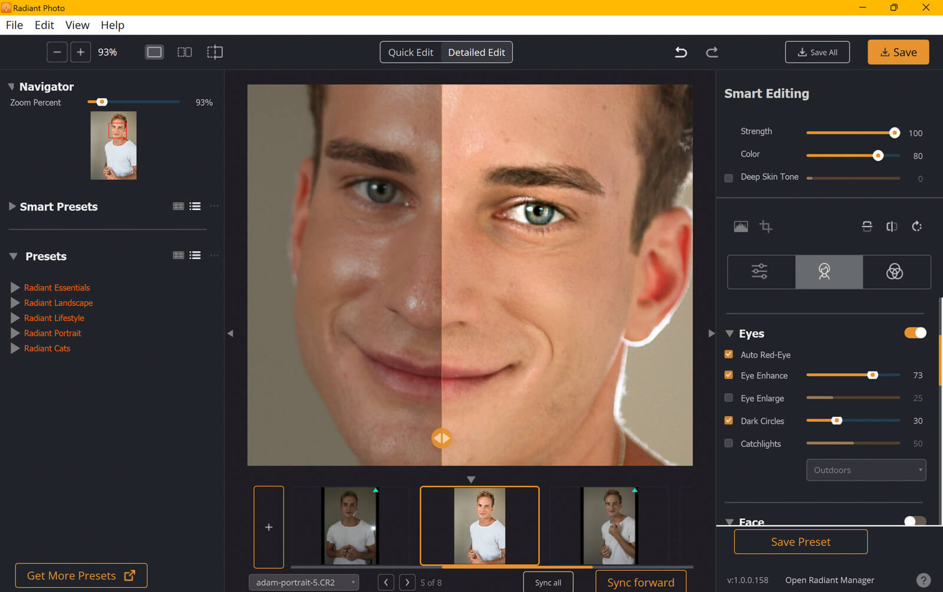Click the zoom in plus button
Image resolution: width=943 pixels, height=592 pixels.
[81, 52]
